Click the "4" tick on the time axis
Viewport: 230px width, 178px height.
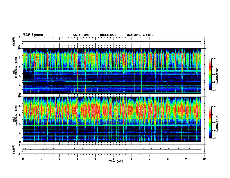[x=96, y=159]
